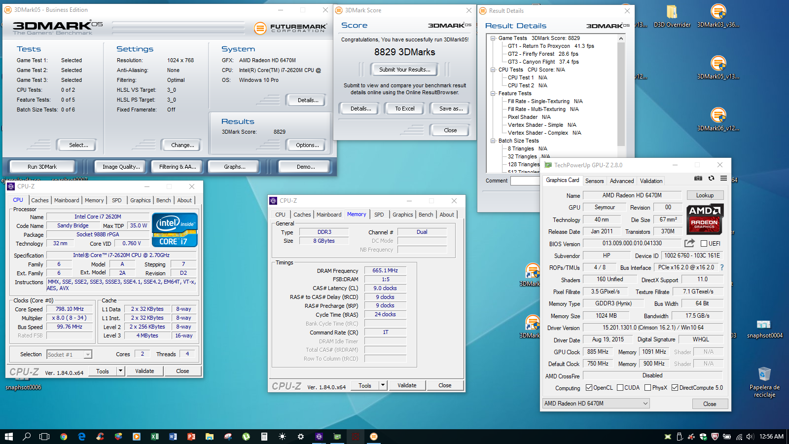789x444 pixels.
Task: Click the Intel Core i7 logo
Action: pos(175,229)
